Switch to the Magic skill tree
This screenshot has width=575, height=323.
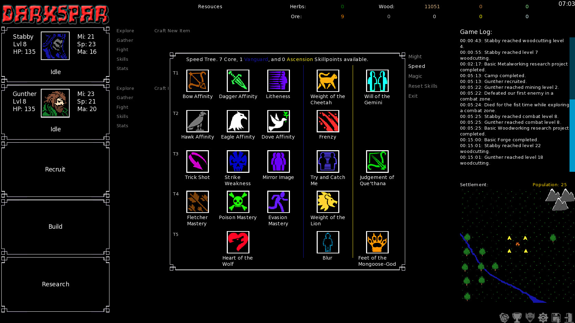tap(415, 76)
